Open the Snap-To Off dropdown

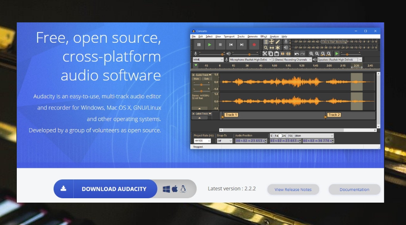point(224,141)
